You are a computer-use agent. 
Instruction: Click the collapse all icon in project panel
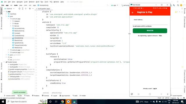[26, 9]
